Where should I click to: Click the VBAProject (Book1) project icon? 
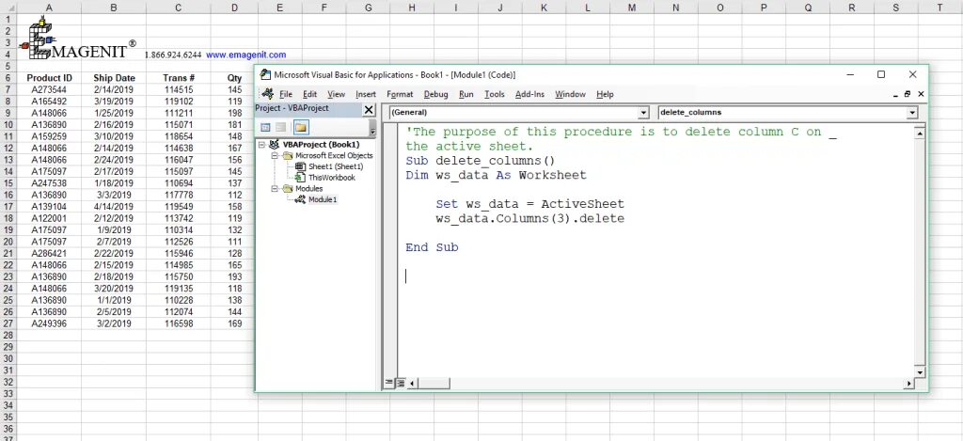click(x=275, y=145)
